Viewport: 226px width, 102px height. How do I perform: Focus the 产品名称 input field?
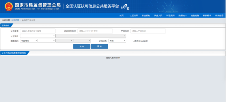point(148,31)
